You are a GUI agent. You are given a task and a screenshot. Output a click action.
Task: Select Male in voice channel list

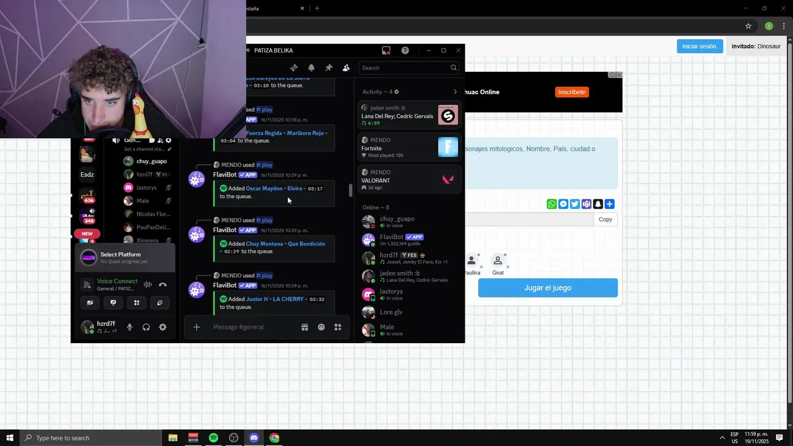[147, 201]
